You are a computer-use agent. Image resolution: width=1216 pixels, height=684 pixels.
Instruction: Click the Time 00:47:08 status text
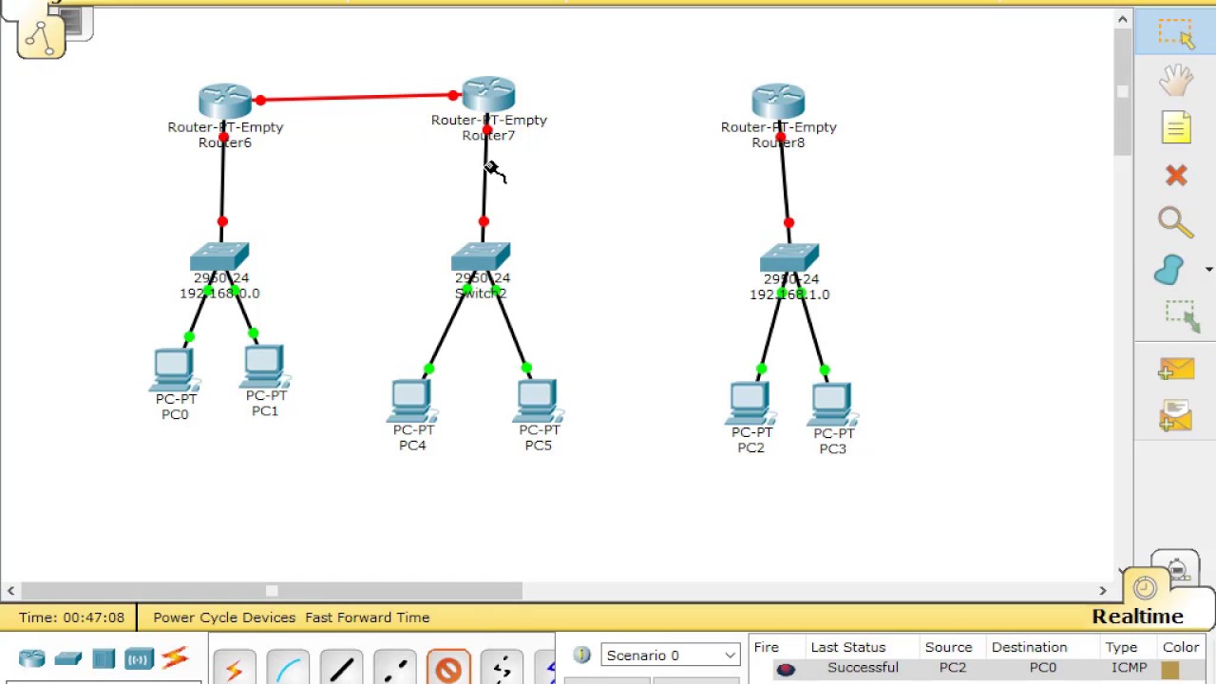71,617
